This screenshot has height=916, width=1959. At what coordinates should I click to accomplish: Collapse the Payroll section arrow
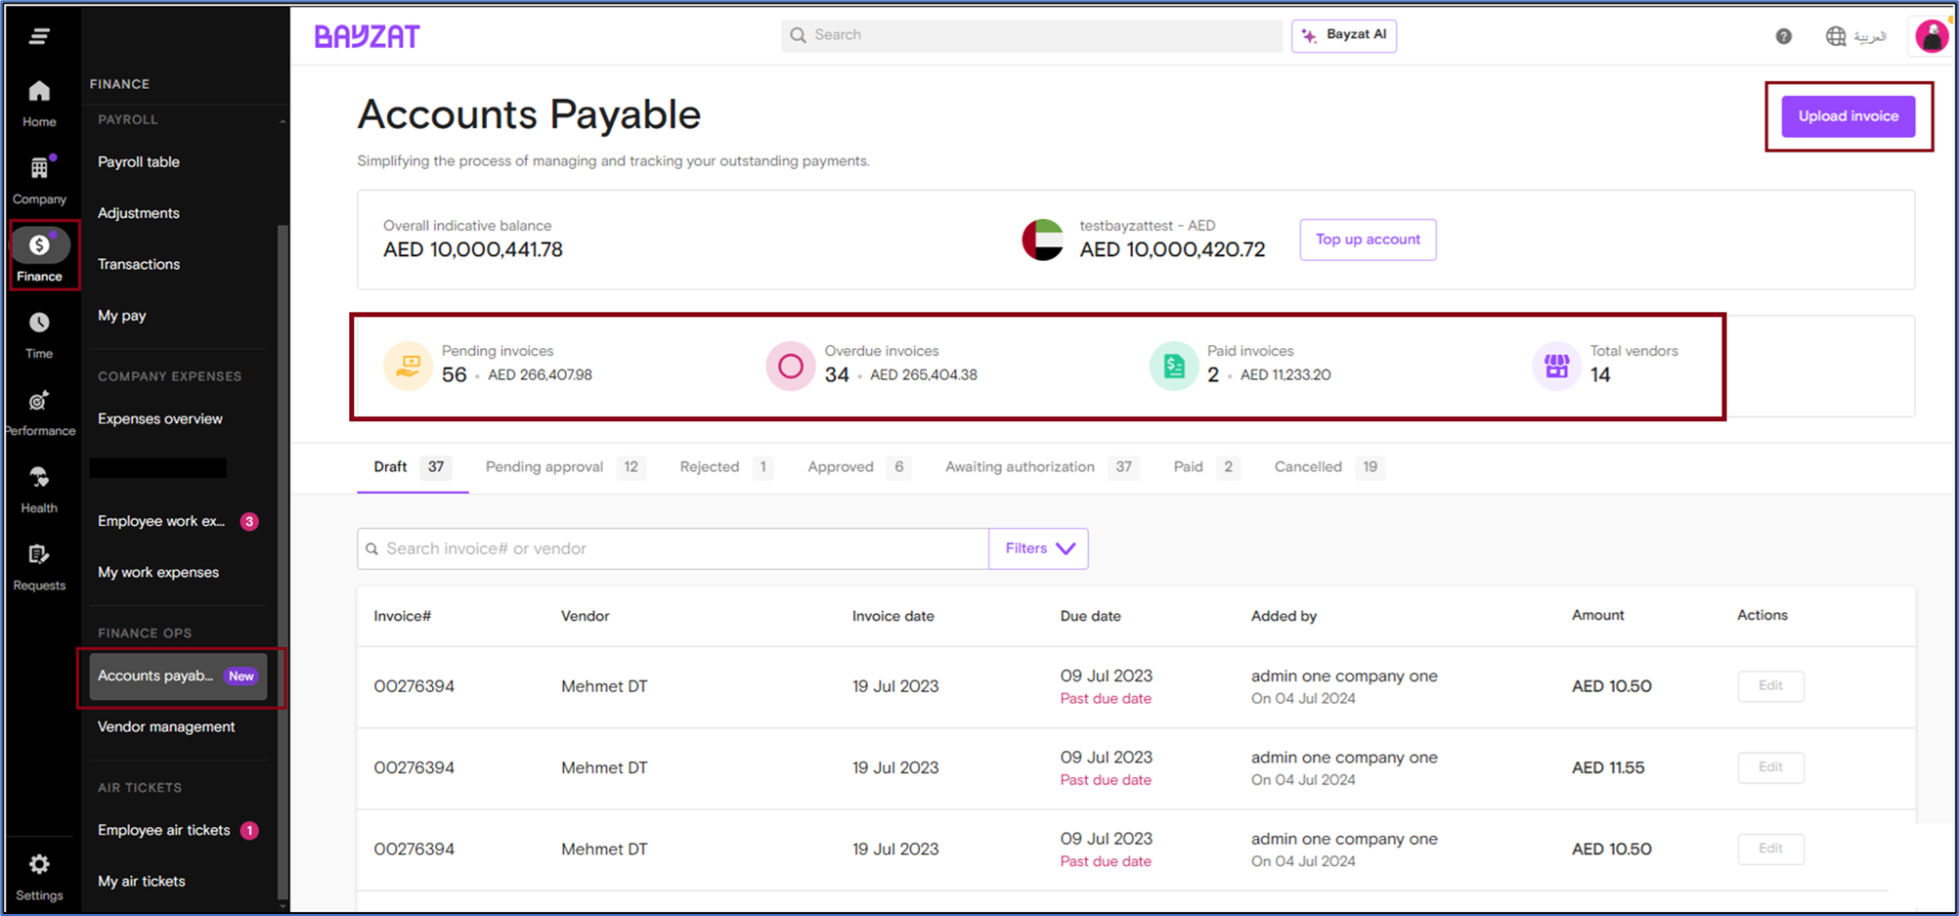coord(283,120)
